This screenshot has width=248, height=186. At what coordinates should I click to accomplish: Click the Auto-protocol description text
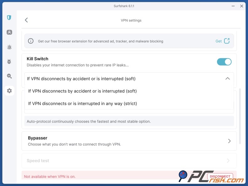pos(89,121)
